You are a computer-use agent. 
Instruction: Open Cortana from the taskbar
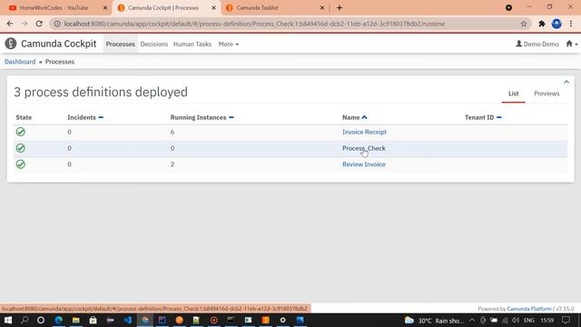coord(41,320)
